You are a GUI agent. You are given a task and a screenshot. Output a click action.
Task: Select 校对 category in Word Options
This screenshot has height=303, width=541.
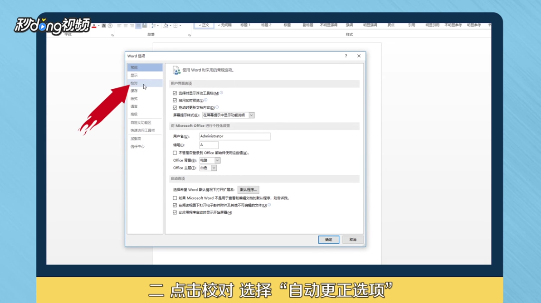pos(145,83)
